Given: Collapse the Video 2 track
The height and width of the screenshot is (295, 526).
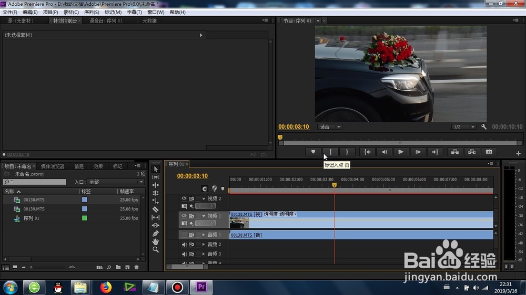Looking at the screenshot, I should pyautogui.click(x=204, y=199).
